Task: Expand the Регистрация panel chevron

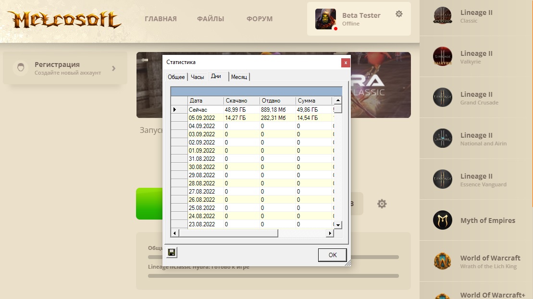Action: coord(114,68)
